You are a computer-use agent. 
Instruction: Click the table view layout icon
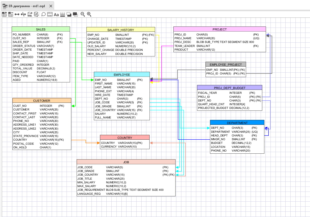coord(50,14)
